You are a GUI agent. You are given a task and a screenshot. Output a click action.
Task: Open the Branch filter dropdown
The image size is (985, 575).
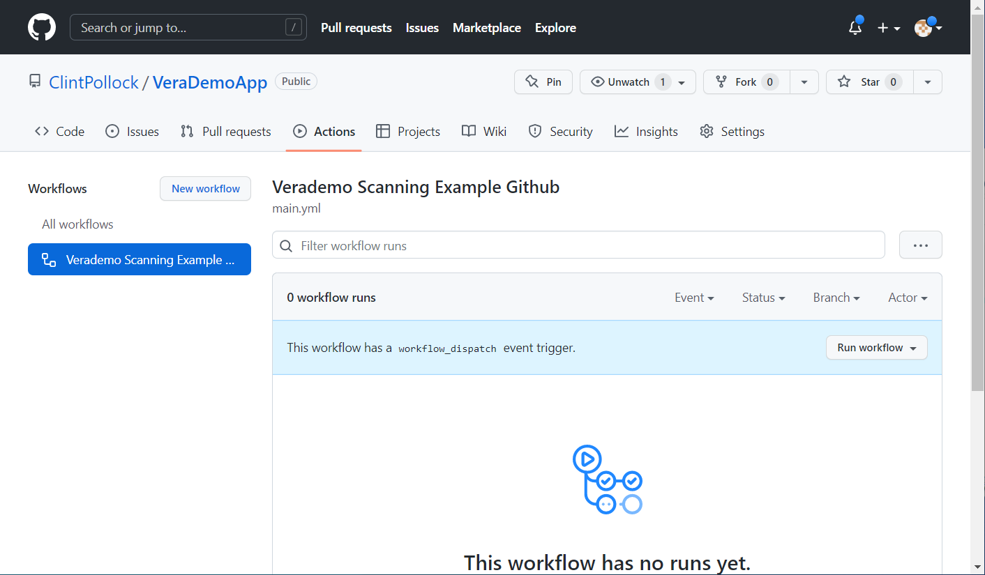tap(836, 298)
